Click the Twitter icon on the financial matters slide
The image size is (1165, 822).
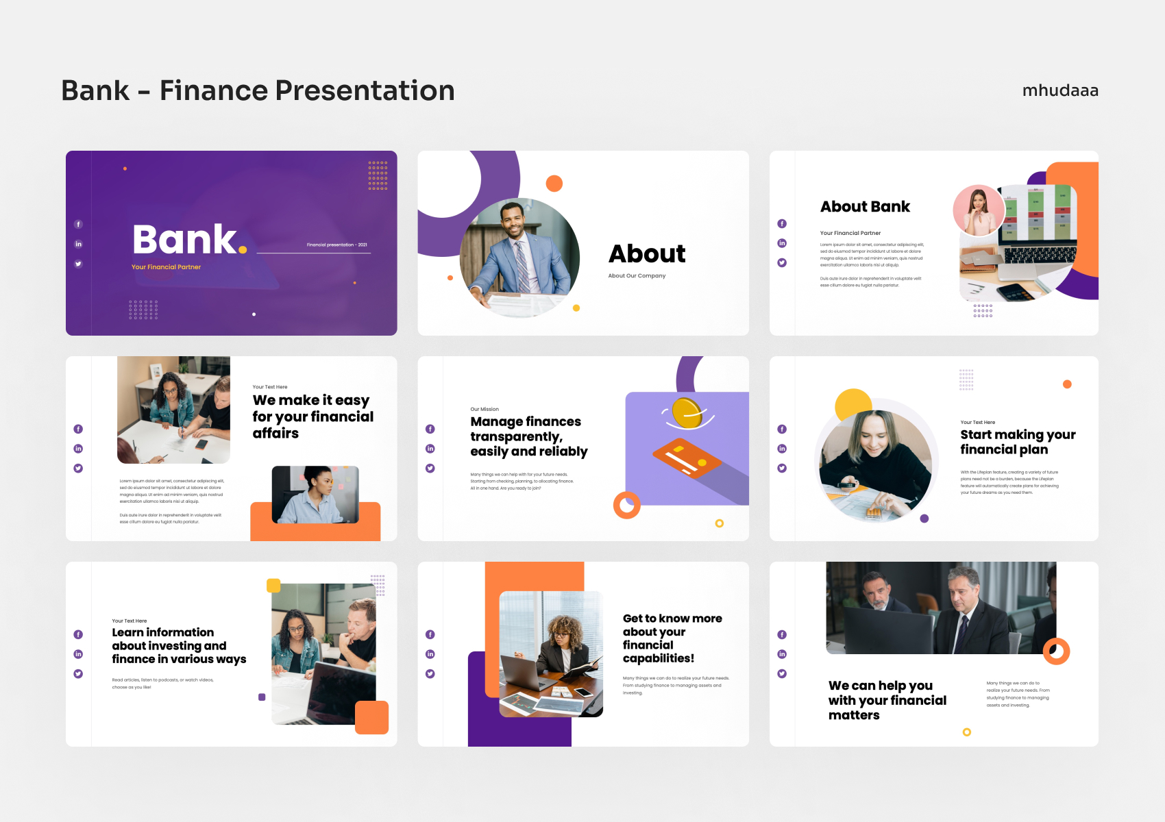pos(782,673)
